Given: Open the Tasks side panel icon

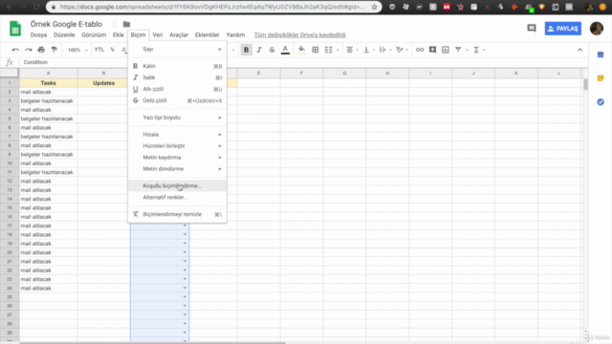Looking at the screenshot, I should coord(601,102).
